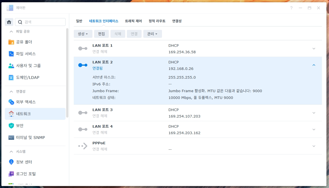Expand PPPoE details chevron

314,146
